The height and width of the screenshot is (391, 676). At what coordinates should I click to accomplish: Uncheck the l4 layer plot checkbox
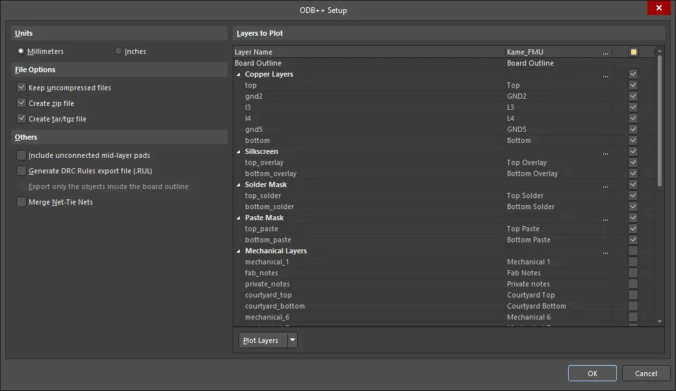(633, 118)
